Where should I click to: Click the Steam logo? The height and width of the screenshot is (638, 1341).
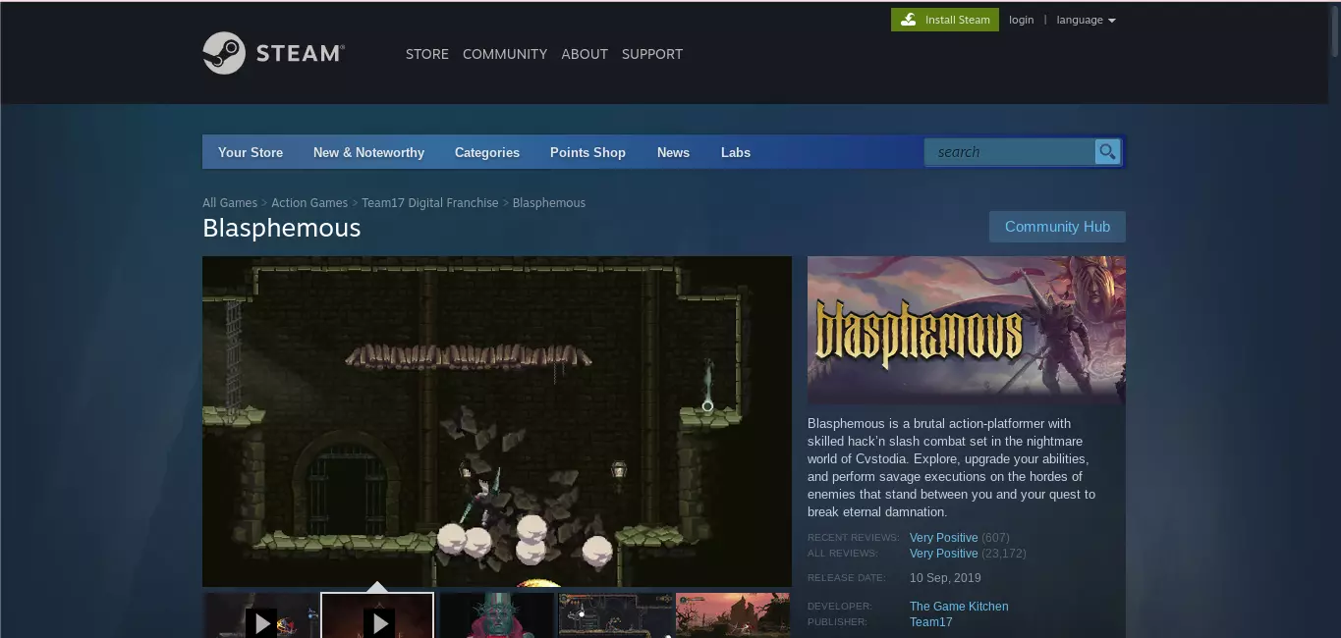point(273,53)
